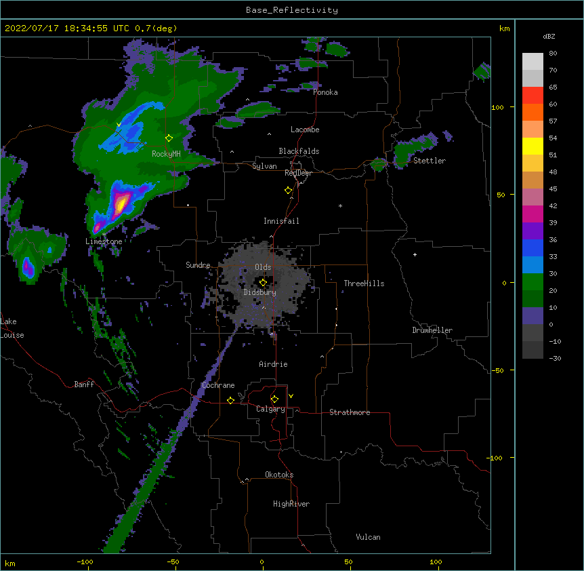Select the white asterisk marker east of Innisfail
Viewport: 584px width, 571px height.
(x=340, y=205)
